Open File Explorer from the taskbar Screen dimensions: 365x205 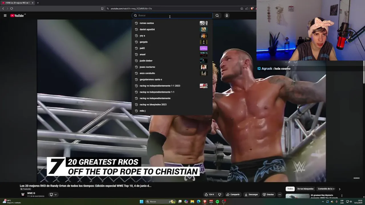192,202
